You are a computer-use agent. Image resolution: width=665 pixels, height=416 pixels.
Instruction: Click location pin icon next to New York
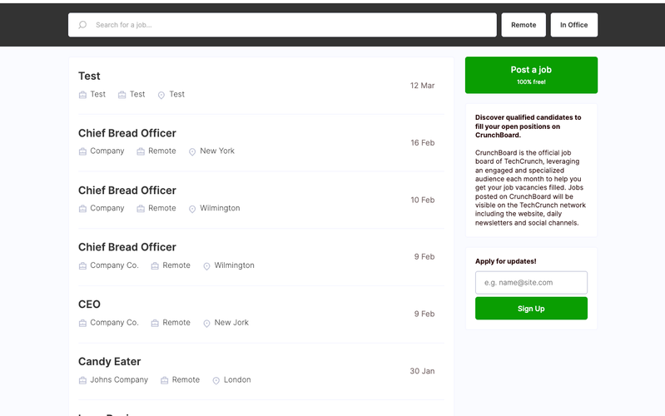pyautogui.click(x=192, y=151)
